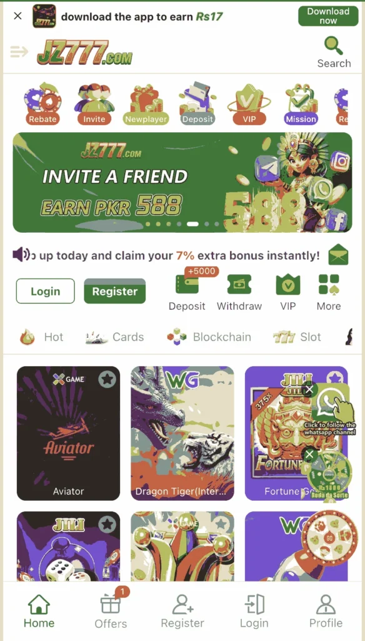Tap the Deposit wallet icon with +5000 badge

click(187, 285)
